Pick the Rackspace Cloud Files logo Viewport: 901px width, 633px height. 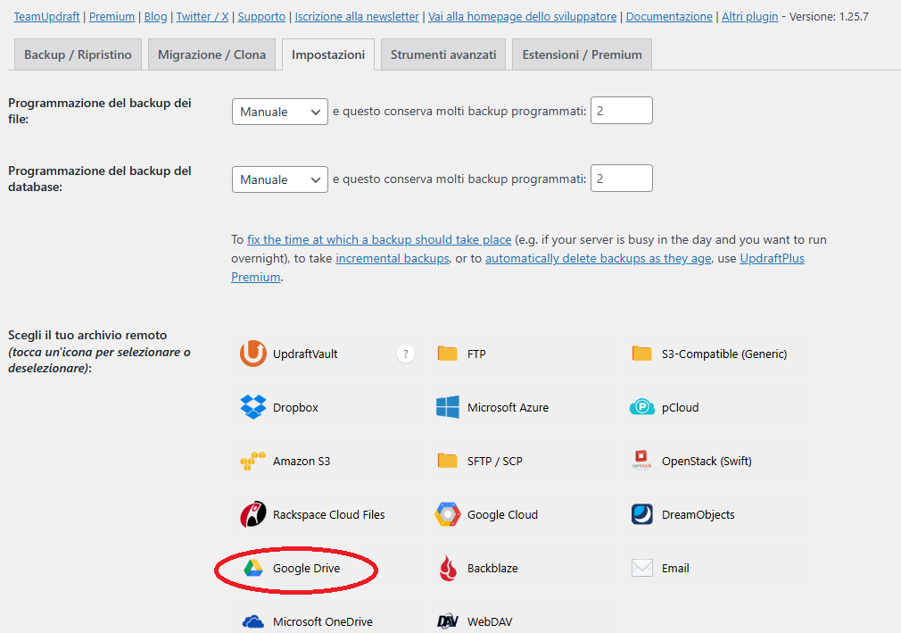click(x=252, y=514)
